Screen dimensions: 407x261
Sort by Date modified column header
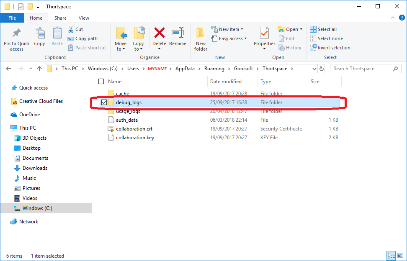226,82
